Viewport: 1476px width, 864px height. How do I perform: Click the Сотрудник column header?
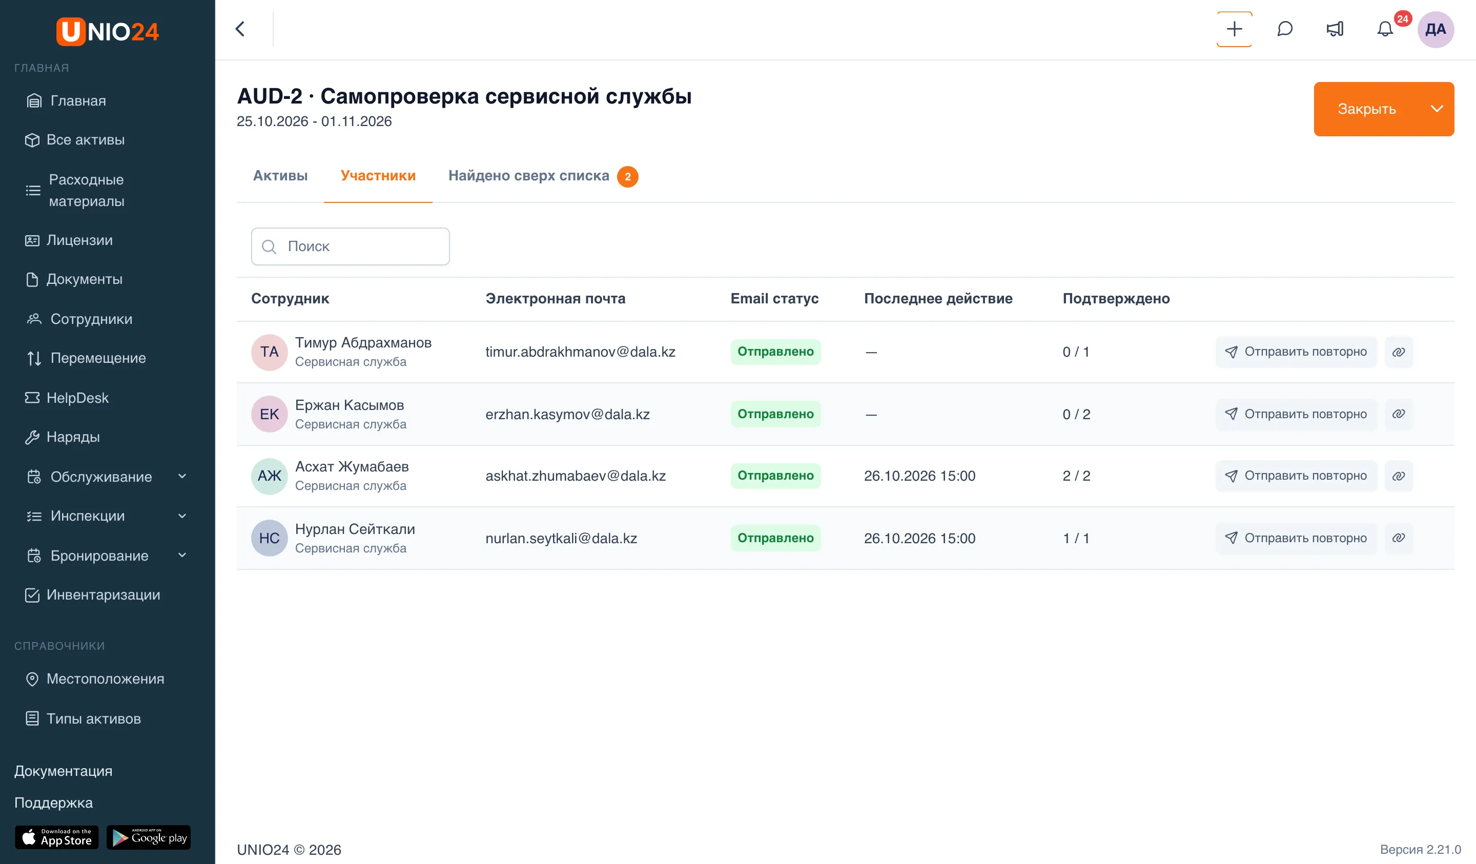[x=290, y=299]
